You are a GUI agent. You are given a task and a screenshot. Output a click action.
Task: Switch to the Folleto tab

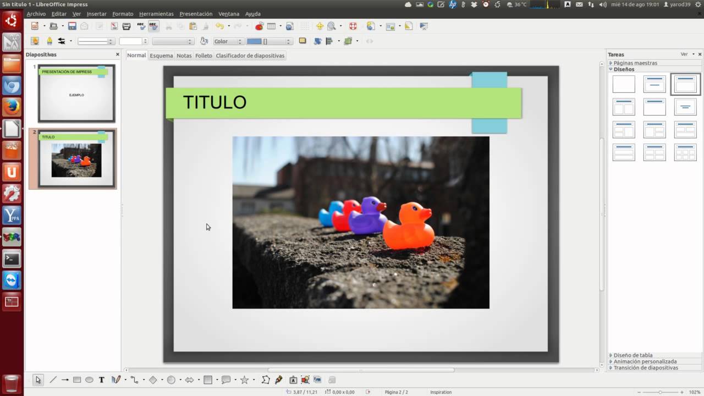click(x=204, y=56)
